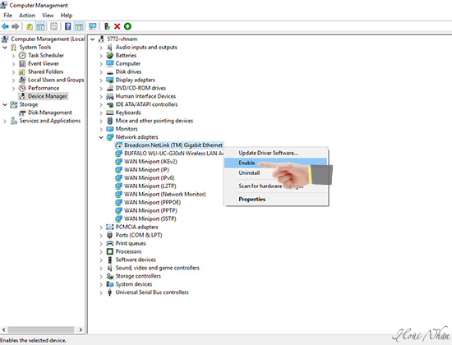Viewport: 452px width, 345px height.
Task: Click the Back arrow toolbar icon
Action: coord(5,26)
